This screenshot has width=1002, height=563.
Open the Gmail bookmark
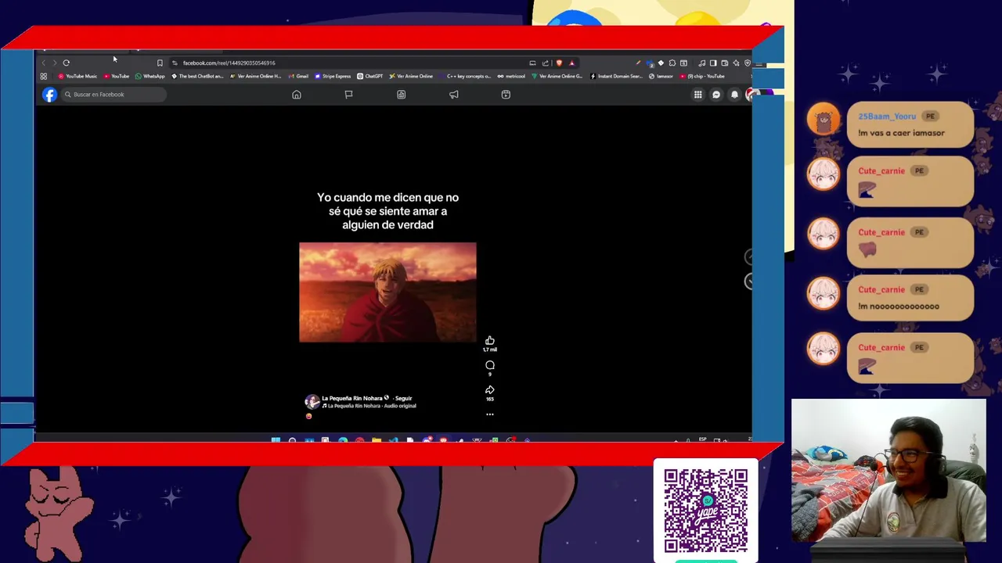298,76
